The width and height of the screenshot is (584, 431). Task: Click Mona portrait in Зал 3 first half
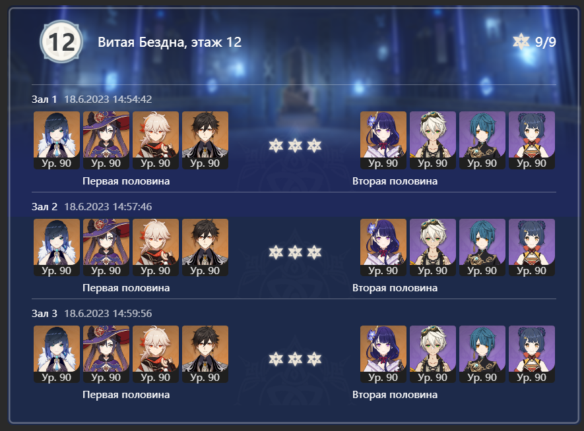[x=106, y=354]
